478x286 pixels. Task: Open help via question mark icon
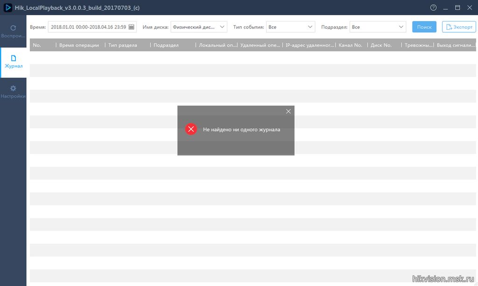433,7
